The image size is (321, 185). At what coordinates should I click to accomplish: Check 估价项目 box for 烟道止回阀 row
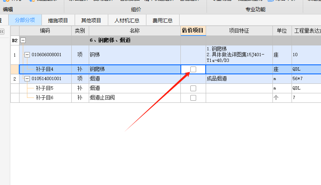pos(193,98)
